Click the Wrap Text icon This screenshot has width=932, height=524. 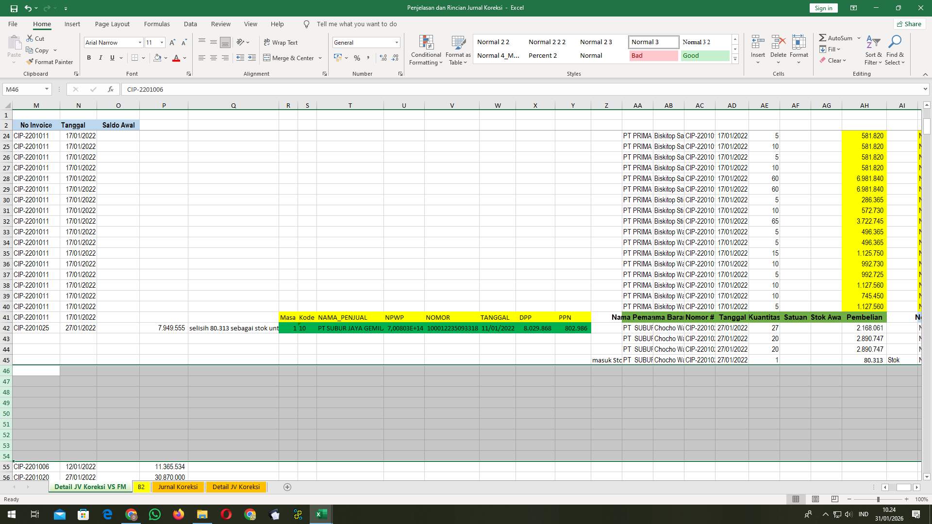click(281, 42)
